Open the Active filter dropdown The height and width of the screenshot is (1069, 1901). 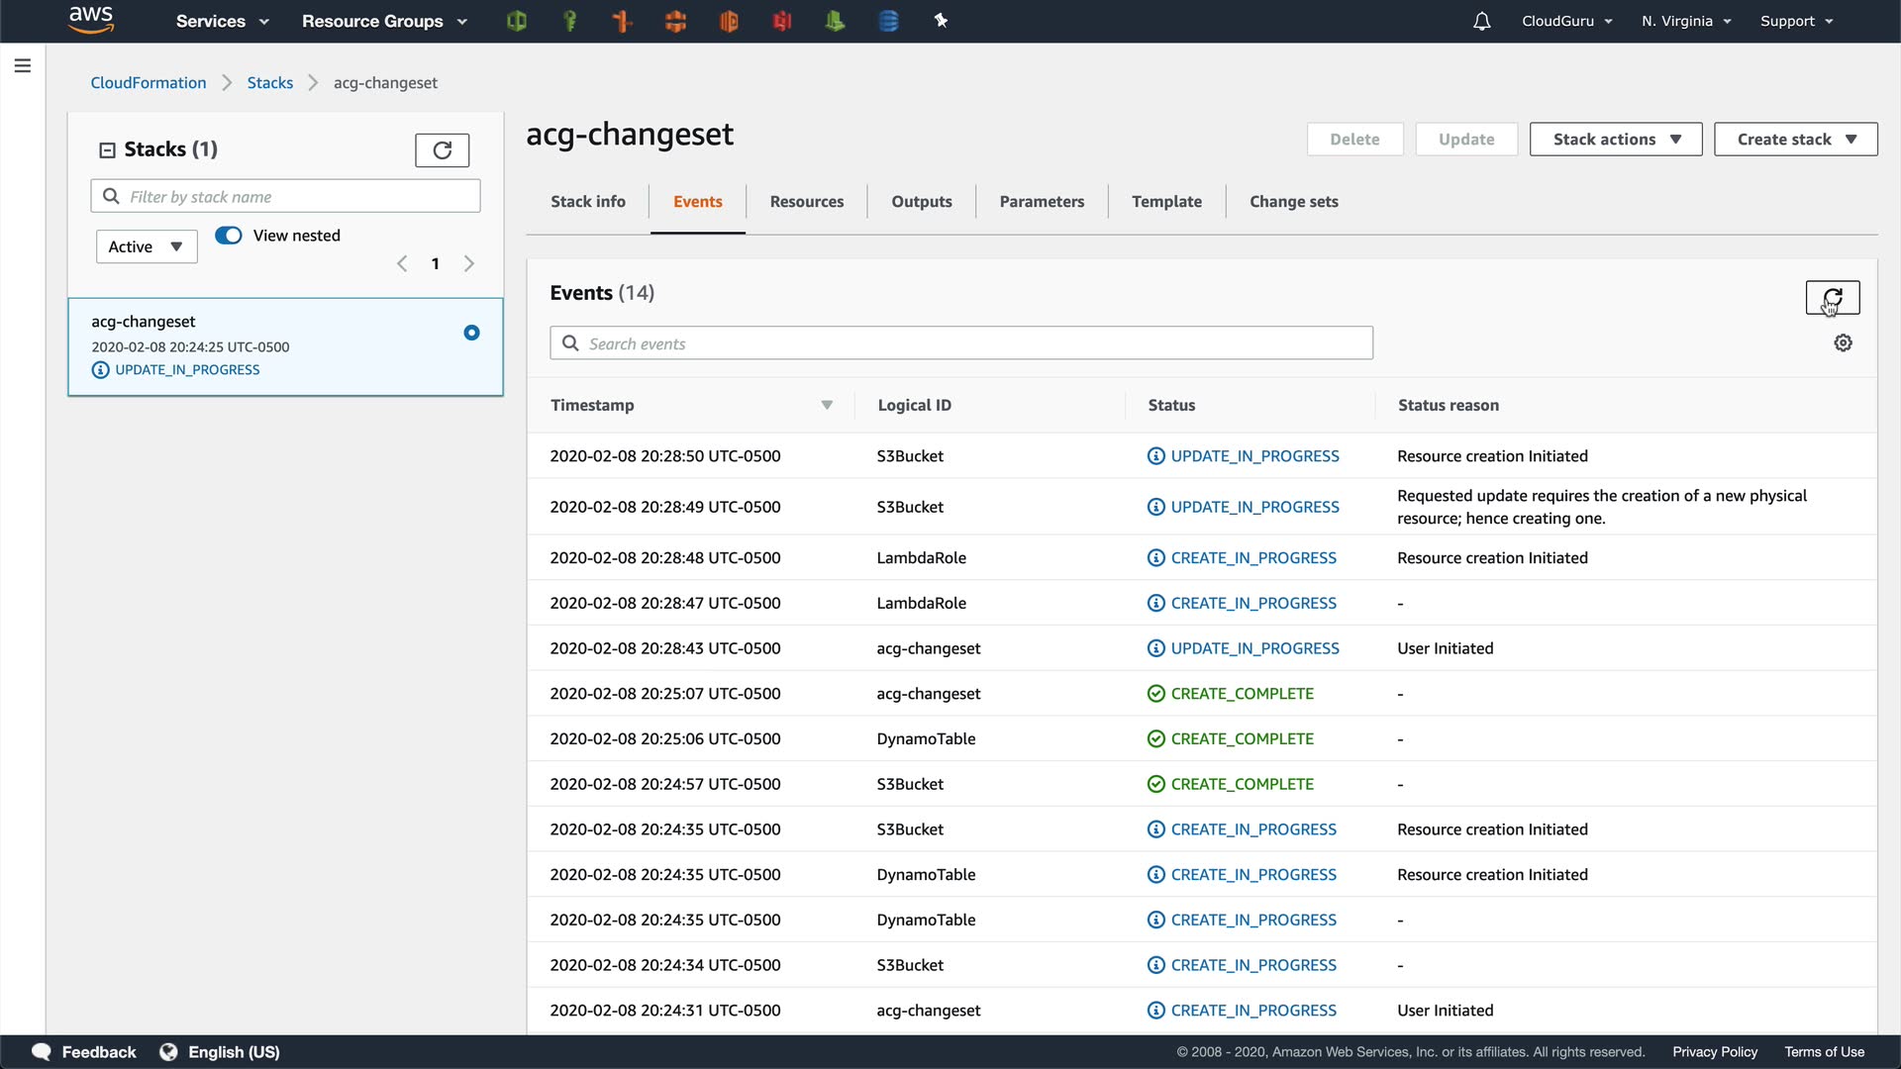147,246
